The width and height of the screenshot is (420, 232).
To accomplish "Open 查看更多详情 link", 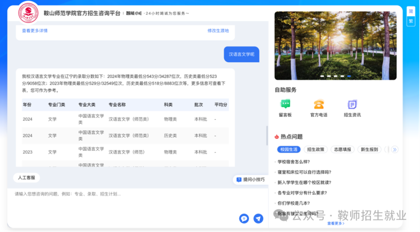I will [x=35, y=31].
